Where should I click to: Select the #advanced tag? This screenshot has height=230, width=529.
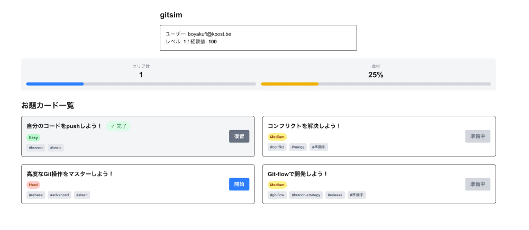pyautogui.click(x=60, y=195)
